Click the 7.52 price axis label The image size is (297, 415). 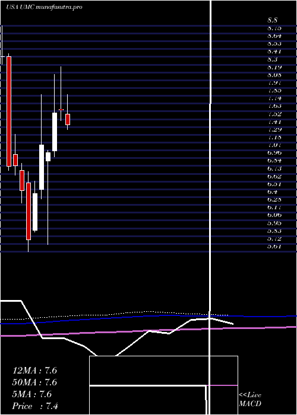click(x=274, y=114)
